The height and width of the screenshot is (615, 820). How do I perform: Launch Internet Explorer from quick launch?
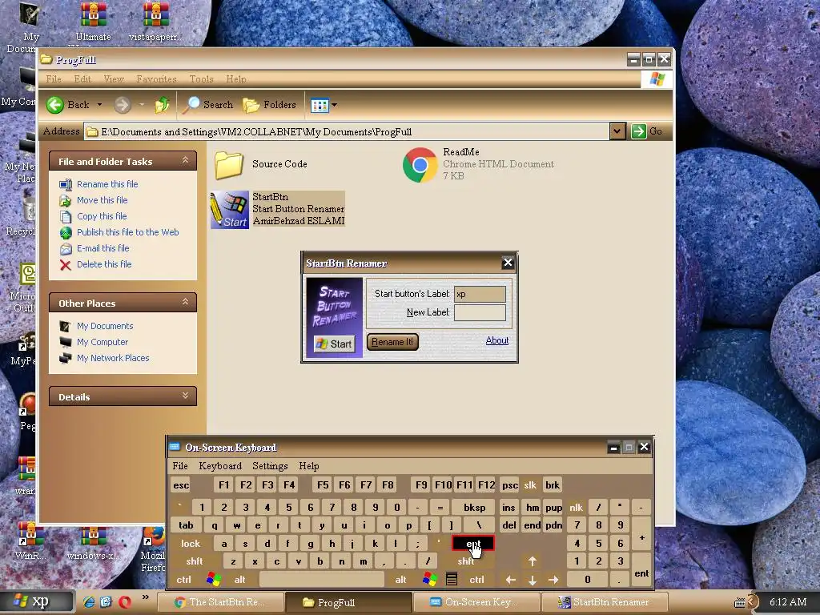click(89, 602)
